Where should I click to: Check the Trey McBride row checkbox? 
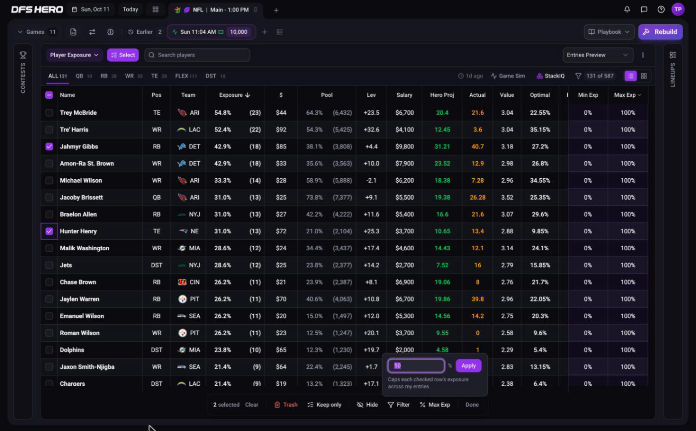(49, 113)
